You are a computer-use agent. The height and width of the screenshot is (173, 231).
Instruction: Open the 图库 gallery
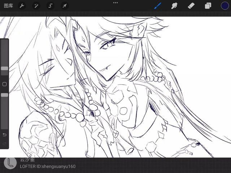click(8, 6)
